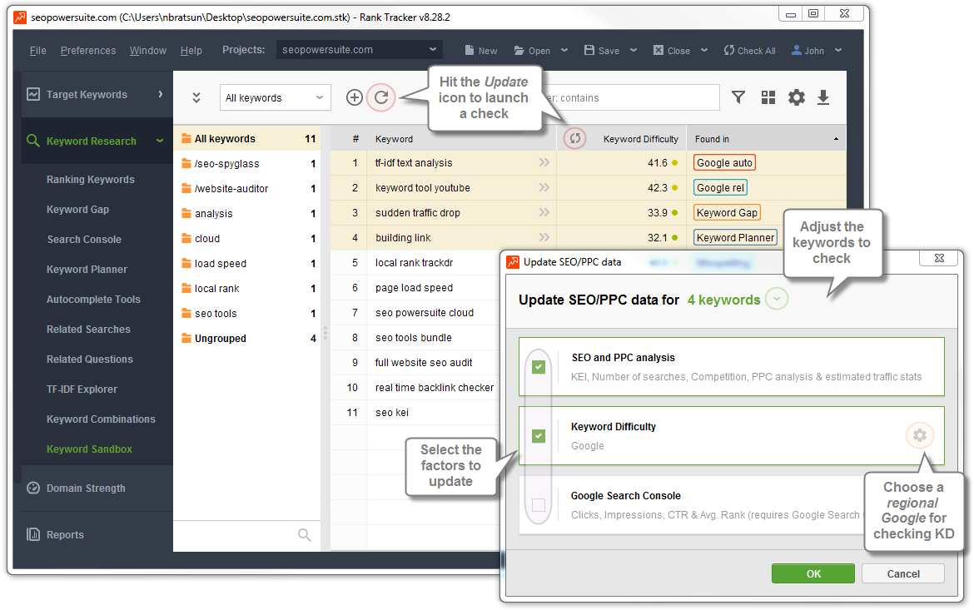Check Google Search Console checkbox

(539, 505)
